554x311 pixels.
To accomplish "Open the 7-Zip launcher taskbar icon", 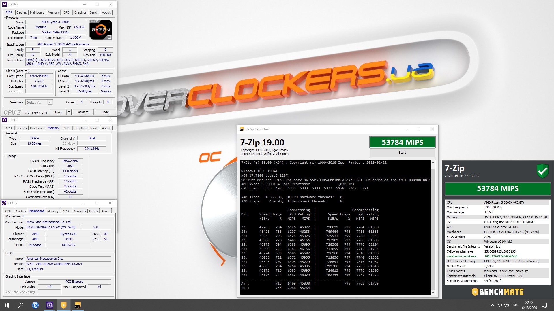I will click(x=78, y=305).
